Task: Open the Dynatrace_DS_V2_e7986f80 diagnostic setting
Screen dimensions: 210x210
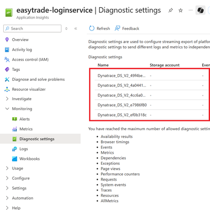Action: coord(122,105)
